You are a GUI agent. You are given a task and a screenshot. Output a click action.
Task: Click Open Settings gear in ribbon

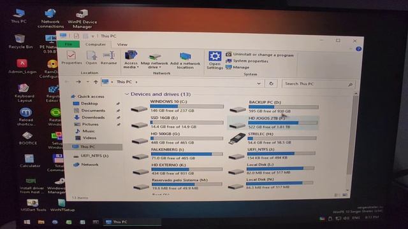point(215,60)
